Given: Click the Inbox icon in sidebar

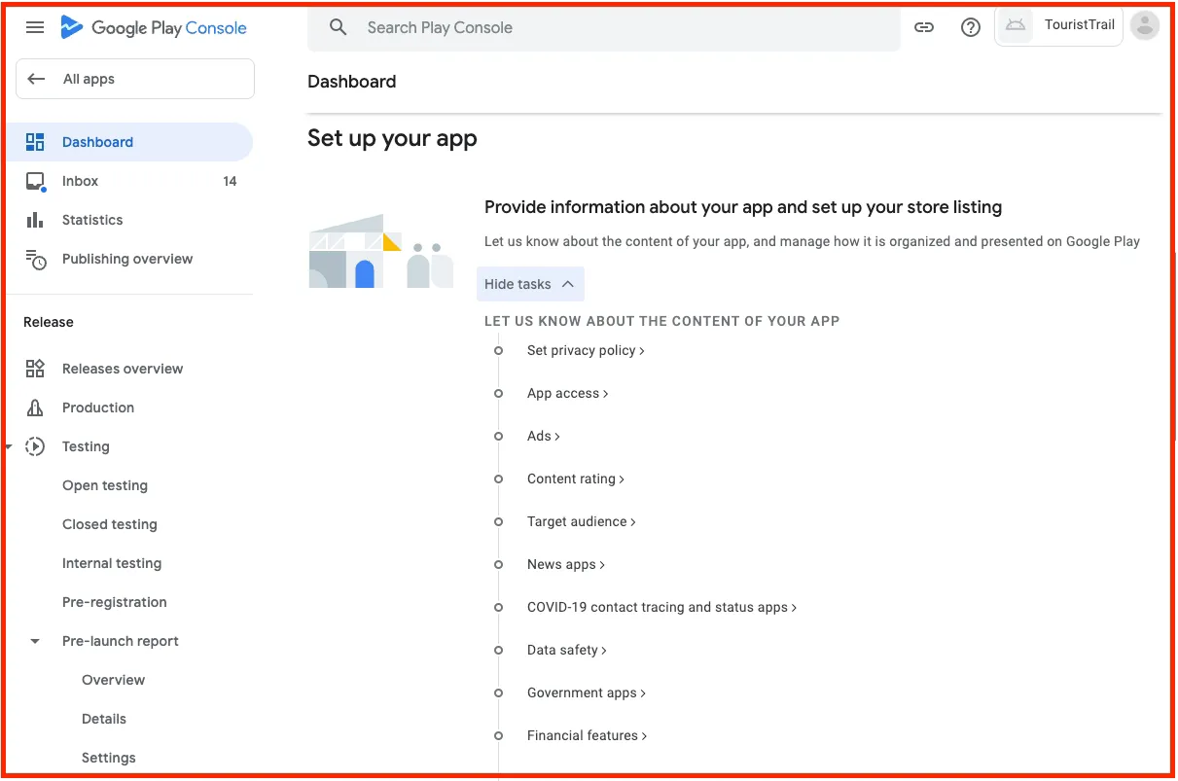Looking at the screenshot, I should point(35,181).
